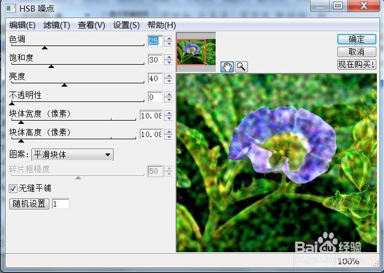
Task: Click the 不透明性 value field showing 0
Action: point(155,97)
